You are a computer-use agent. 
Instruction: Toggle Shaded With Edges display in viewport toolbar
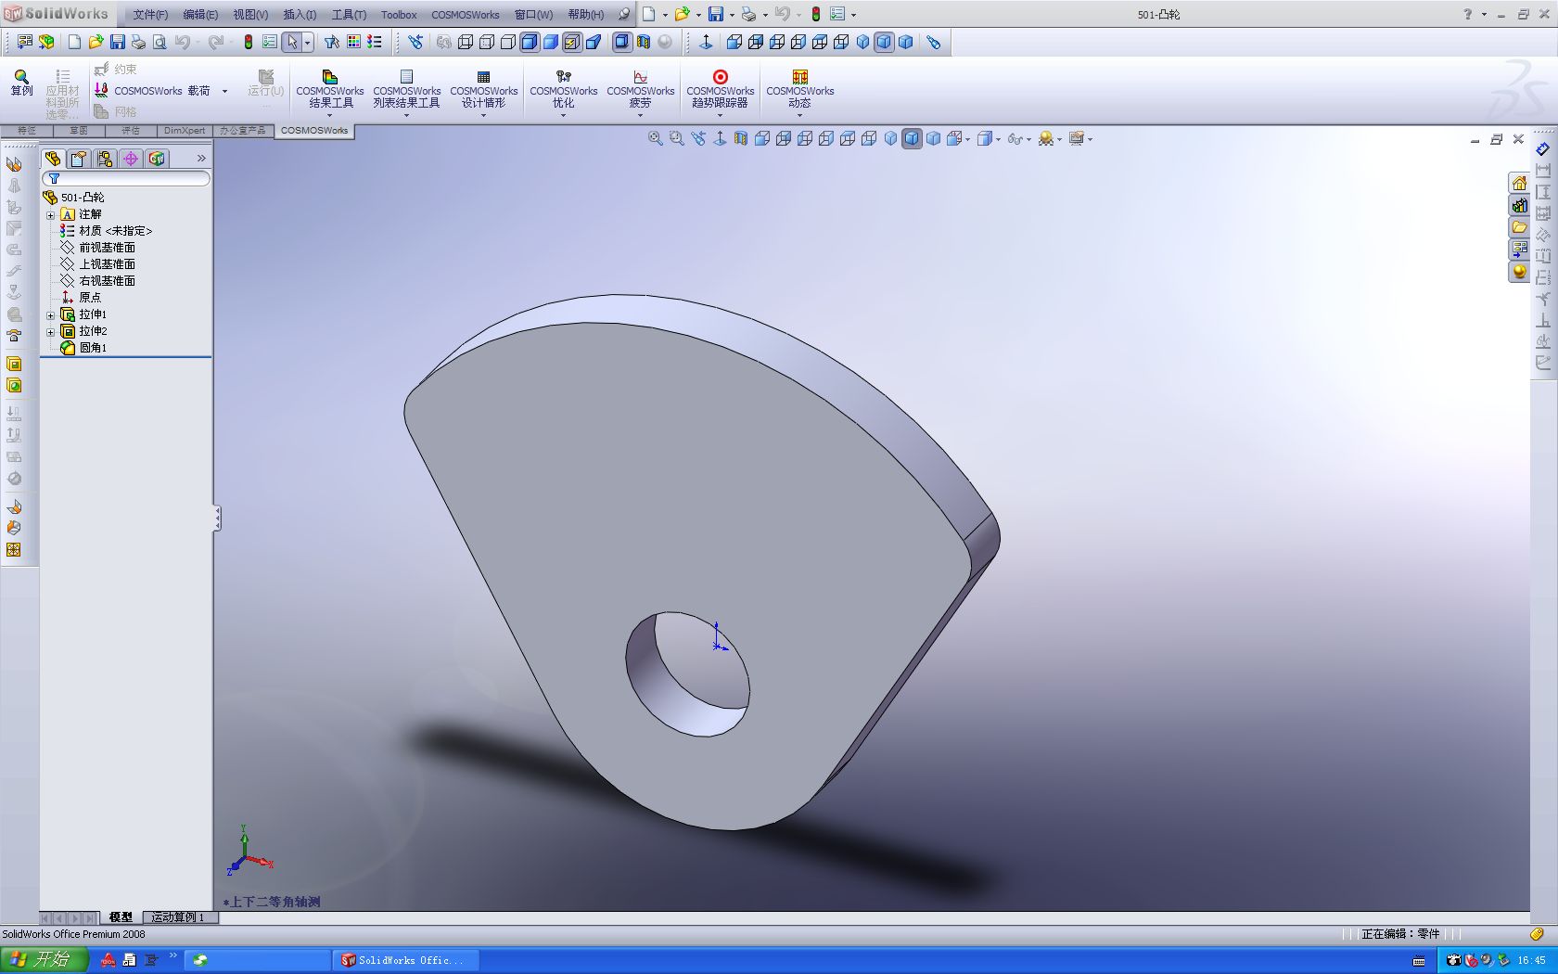tap(913, 139)
